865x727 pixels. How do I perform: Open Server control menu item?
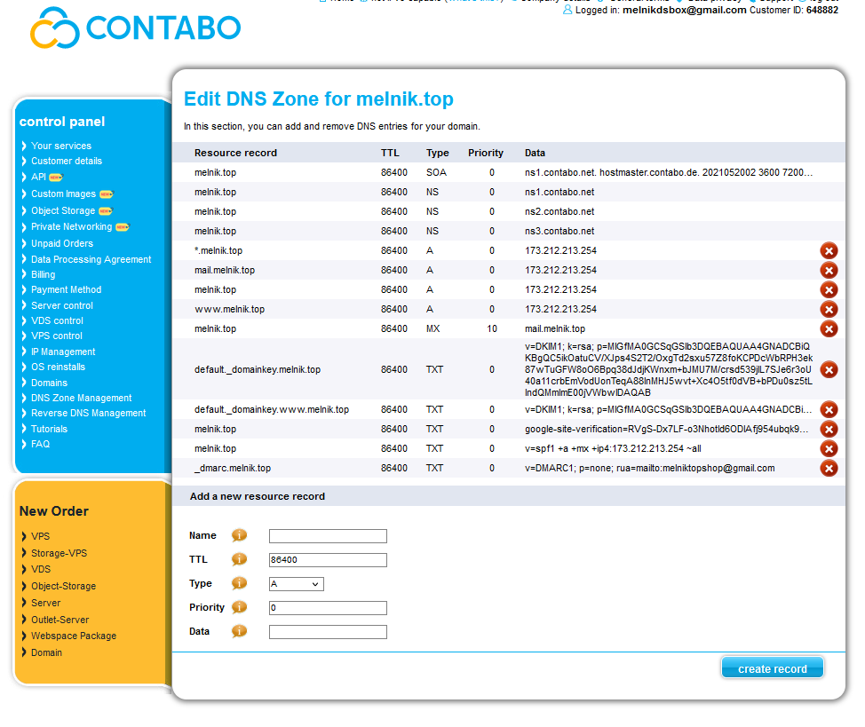[61, 305]
